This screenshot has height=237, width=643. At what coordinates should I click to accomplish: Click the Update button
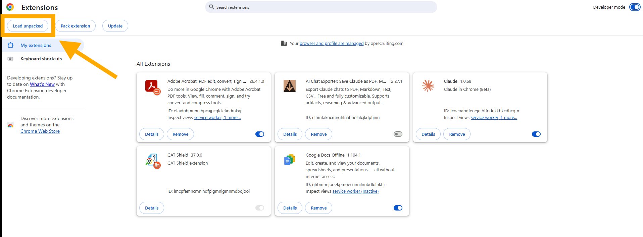point(115,26)
